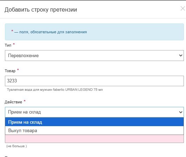Close the Добавить строку претензии dialog

[183, 9]
